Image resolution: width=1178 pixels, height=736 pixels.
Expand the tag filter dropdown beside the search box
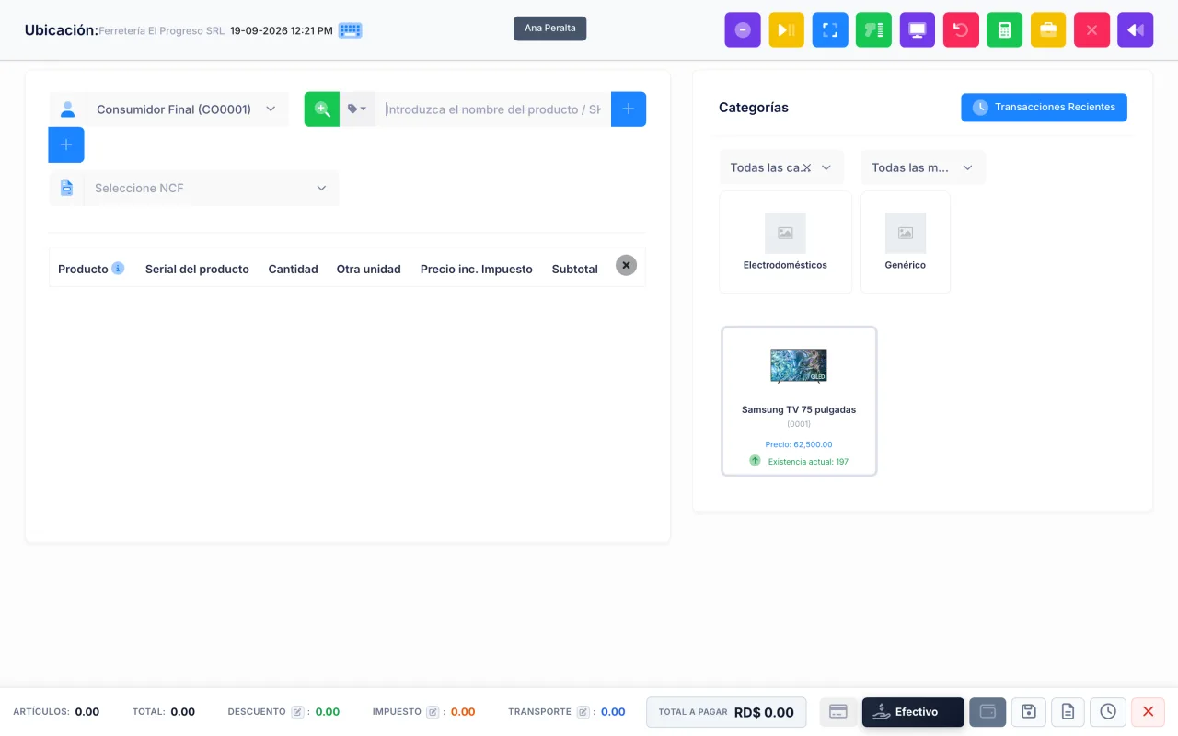pyautogui.click(x=357, y=109)
